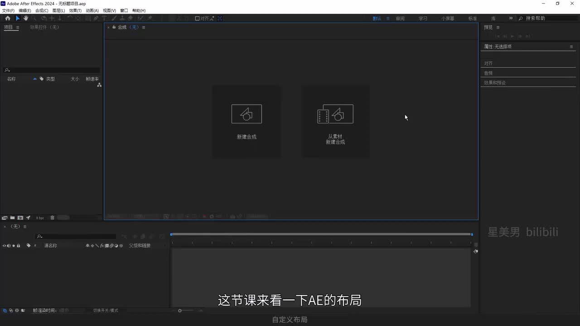Open the 合成 panel menu icon

pyautogui.click(x=144, y=28)
